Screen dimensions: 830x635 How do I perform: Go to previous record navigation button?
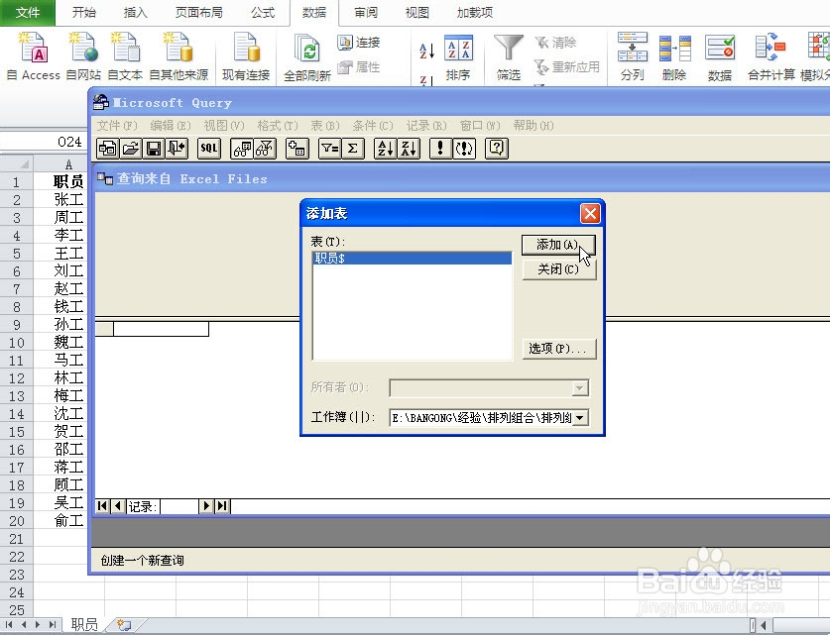(118, 506)
